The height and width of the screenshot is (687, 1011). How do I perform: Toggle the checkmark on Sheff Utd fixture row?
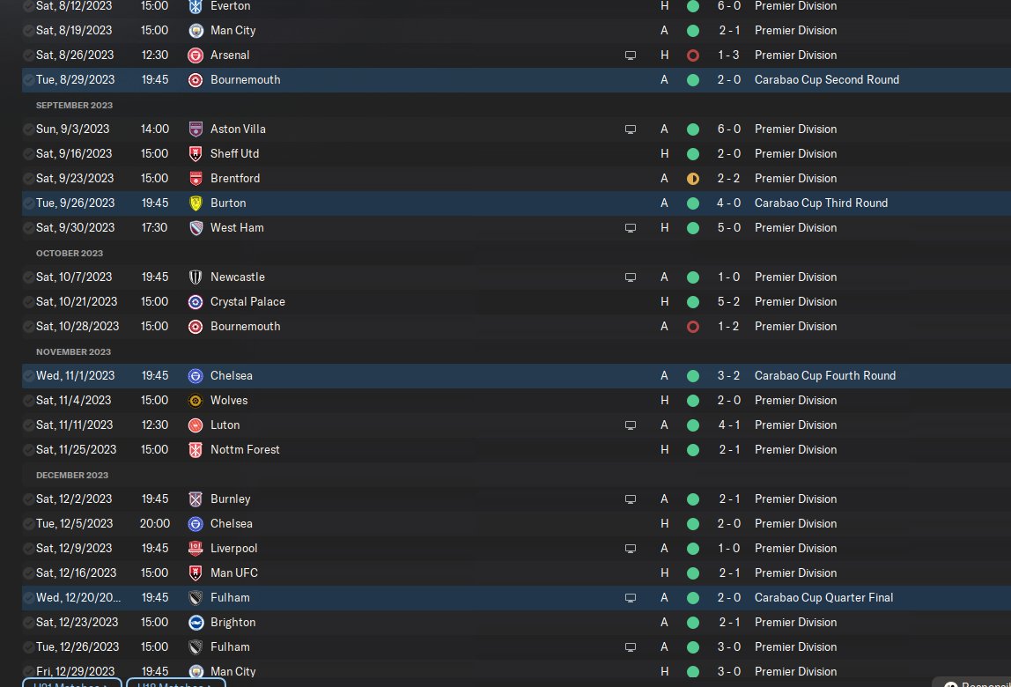click(28, 153)
